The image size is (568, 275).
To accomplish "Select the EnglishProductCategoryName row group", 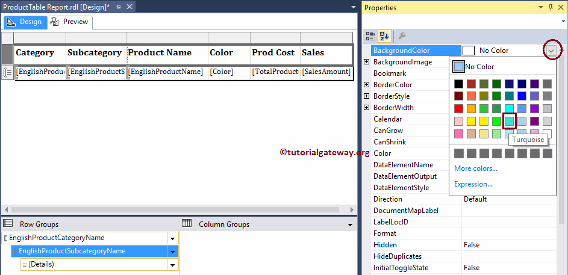I will 84,238.
